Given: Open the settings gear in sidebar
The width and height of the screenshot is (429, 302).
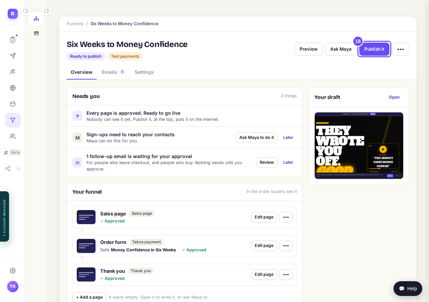Looking at the screenshot, I should tap(13, 271).
